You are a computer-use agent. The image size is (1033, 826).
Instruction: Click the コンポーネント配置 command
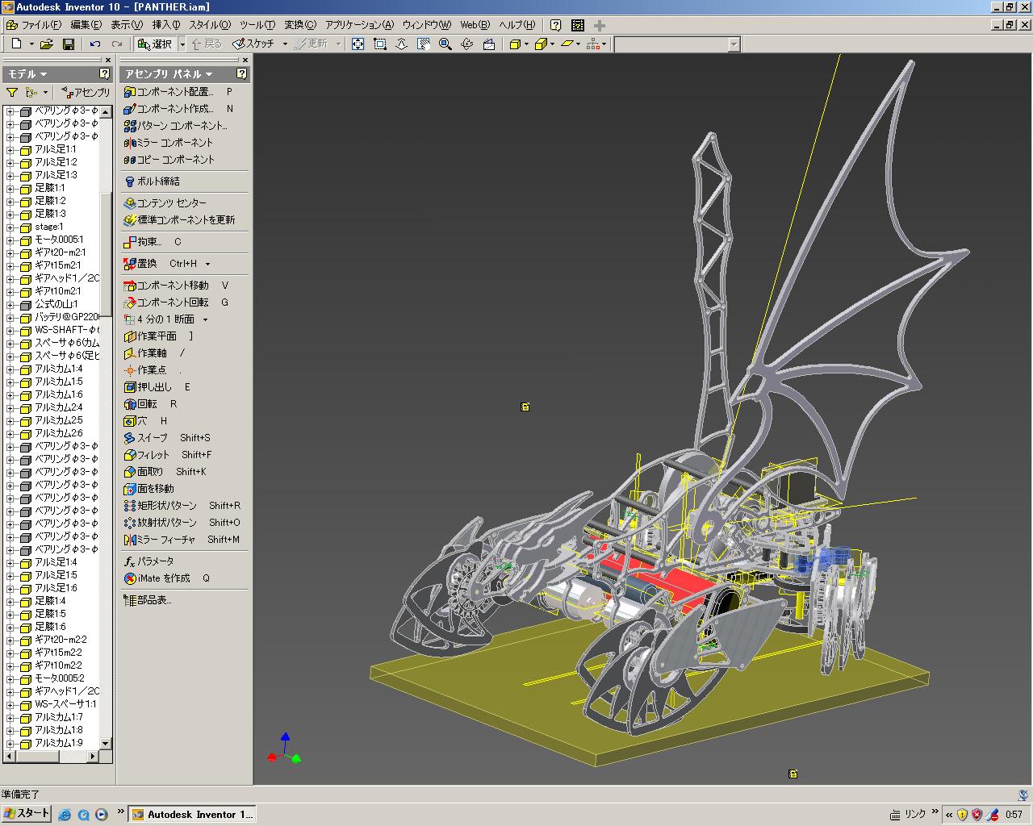pyautogui.click(x=174, y=92)
